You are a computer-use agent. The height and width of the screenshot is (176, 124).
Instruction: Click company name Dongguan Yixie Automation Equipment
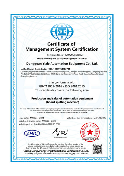62,64
